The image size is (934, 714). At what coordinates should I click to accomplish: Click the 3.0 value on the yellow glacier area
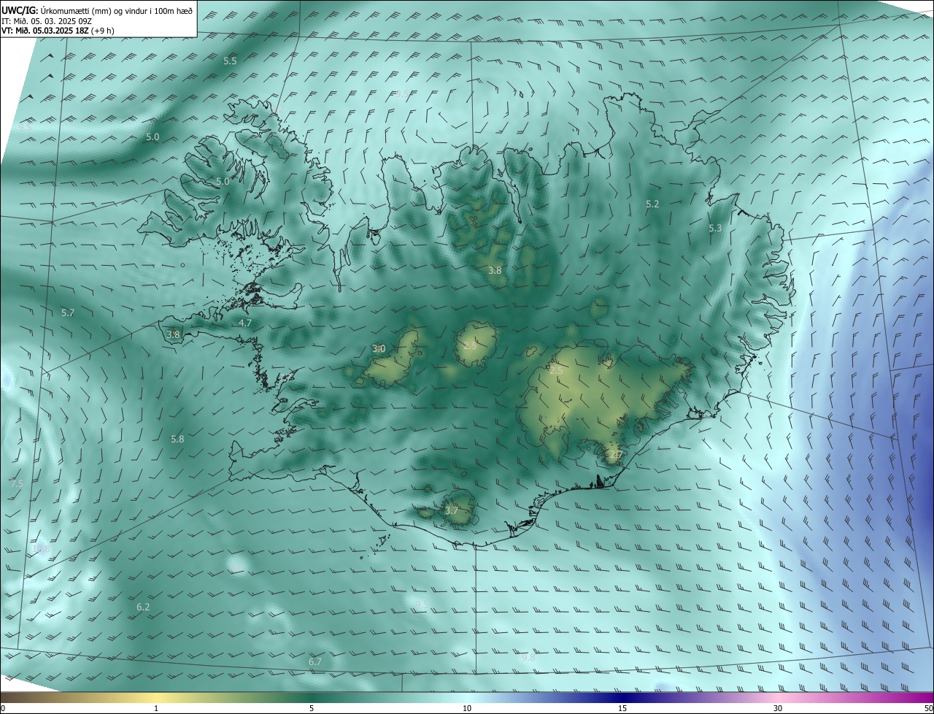click(379, 349)
